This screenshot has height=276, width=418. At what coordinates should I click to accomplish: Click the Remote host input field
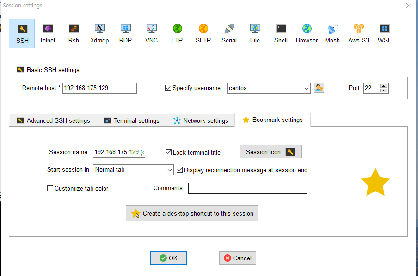99,88
